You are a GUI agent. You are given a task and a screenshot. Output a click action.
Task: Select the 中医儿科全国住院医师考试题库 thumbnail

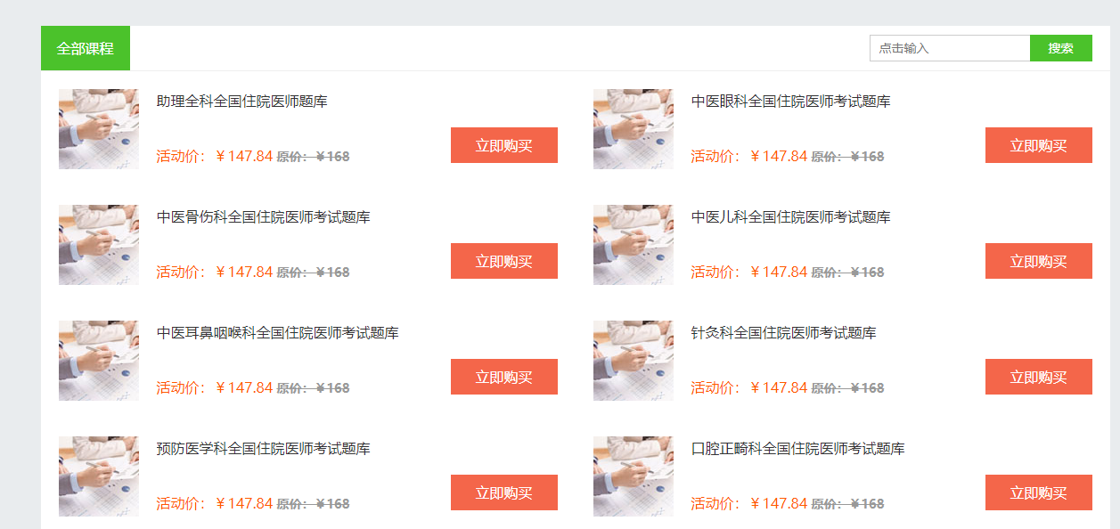(634, 245)
